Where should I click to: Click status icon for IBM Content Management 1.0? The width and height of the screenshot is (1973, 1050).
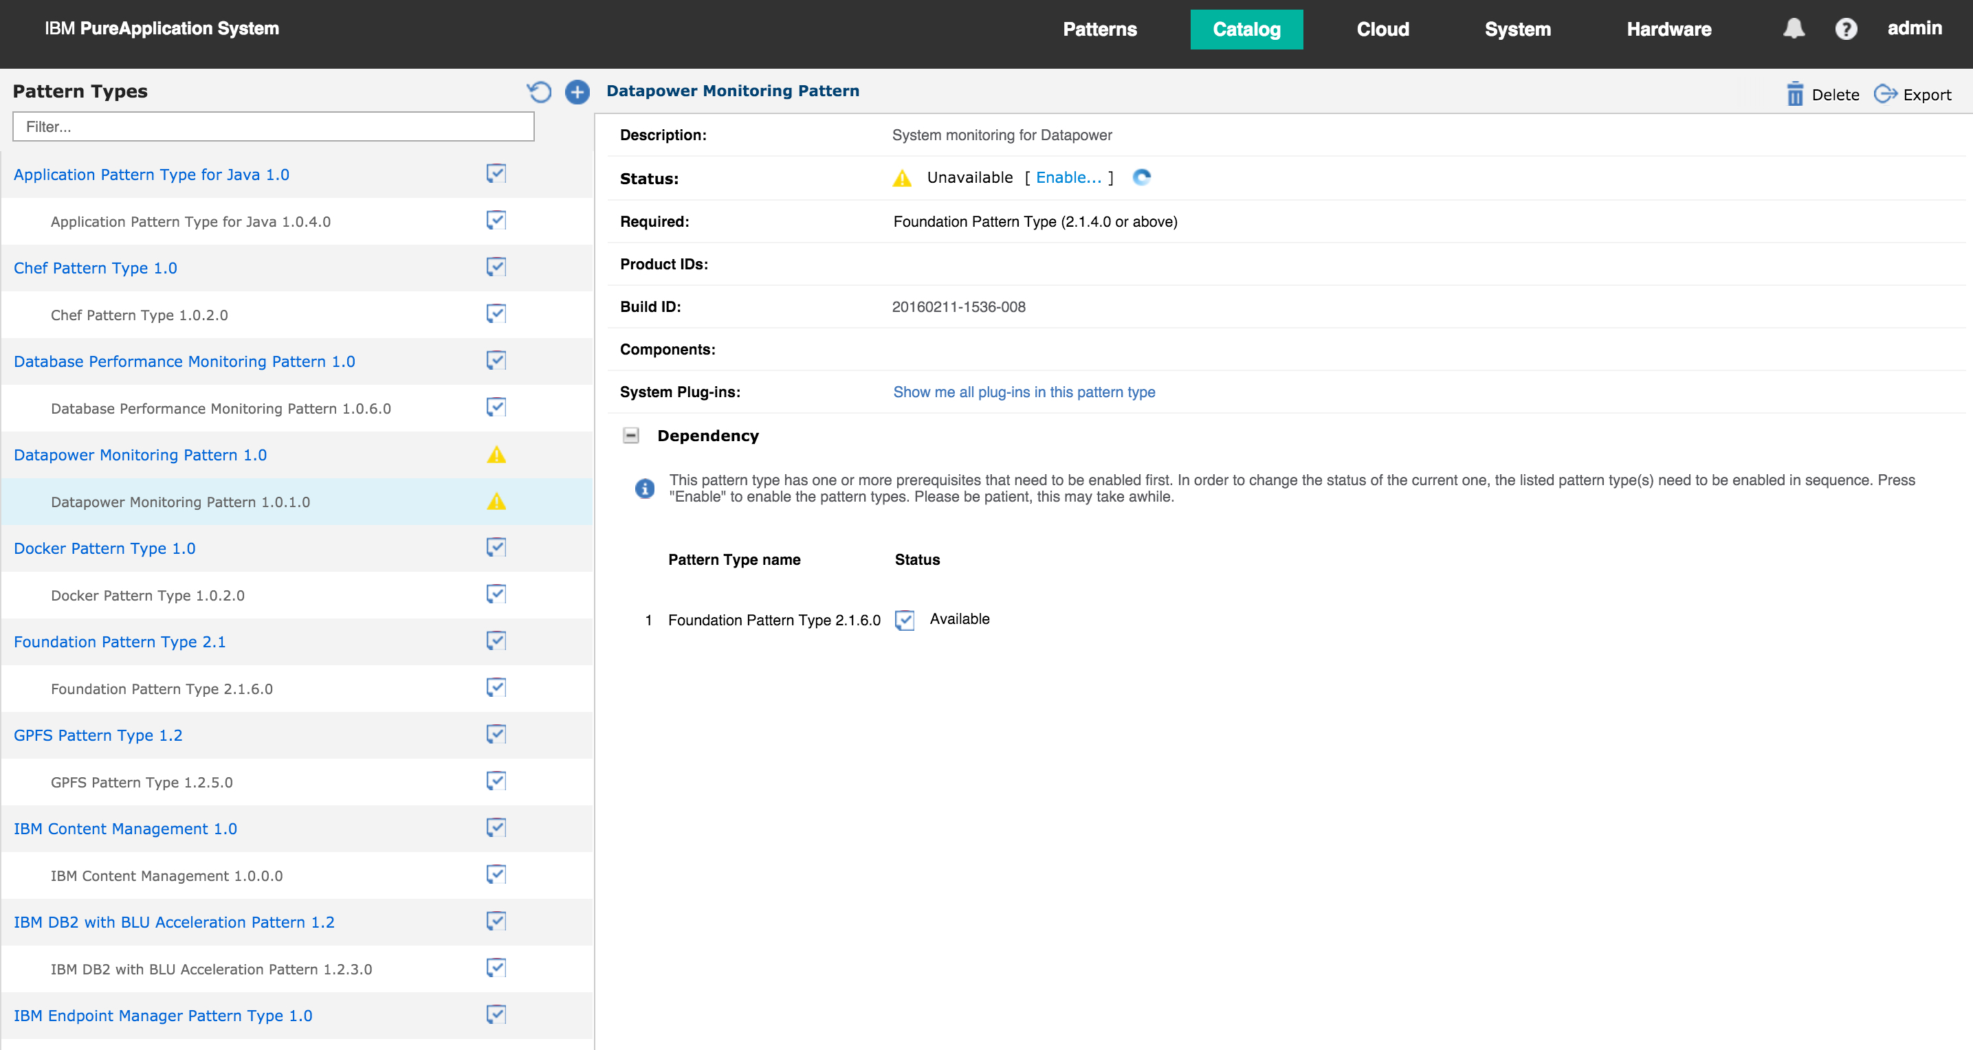[x=496, y=827]
